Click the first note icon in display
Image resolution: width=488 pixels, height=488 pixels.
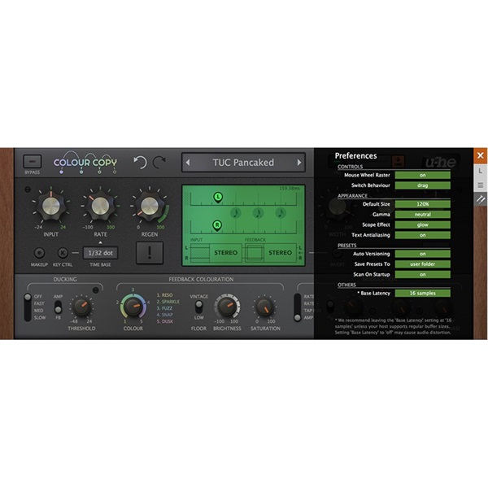point(236,213)
